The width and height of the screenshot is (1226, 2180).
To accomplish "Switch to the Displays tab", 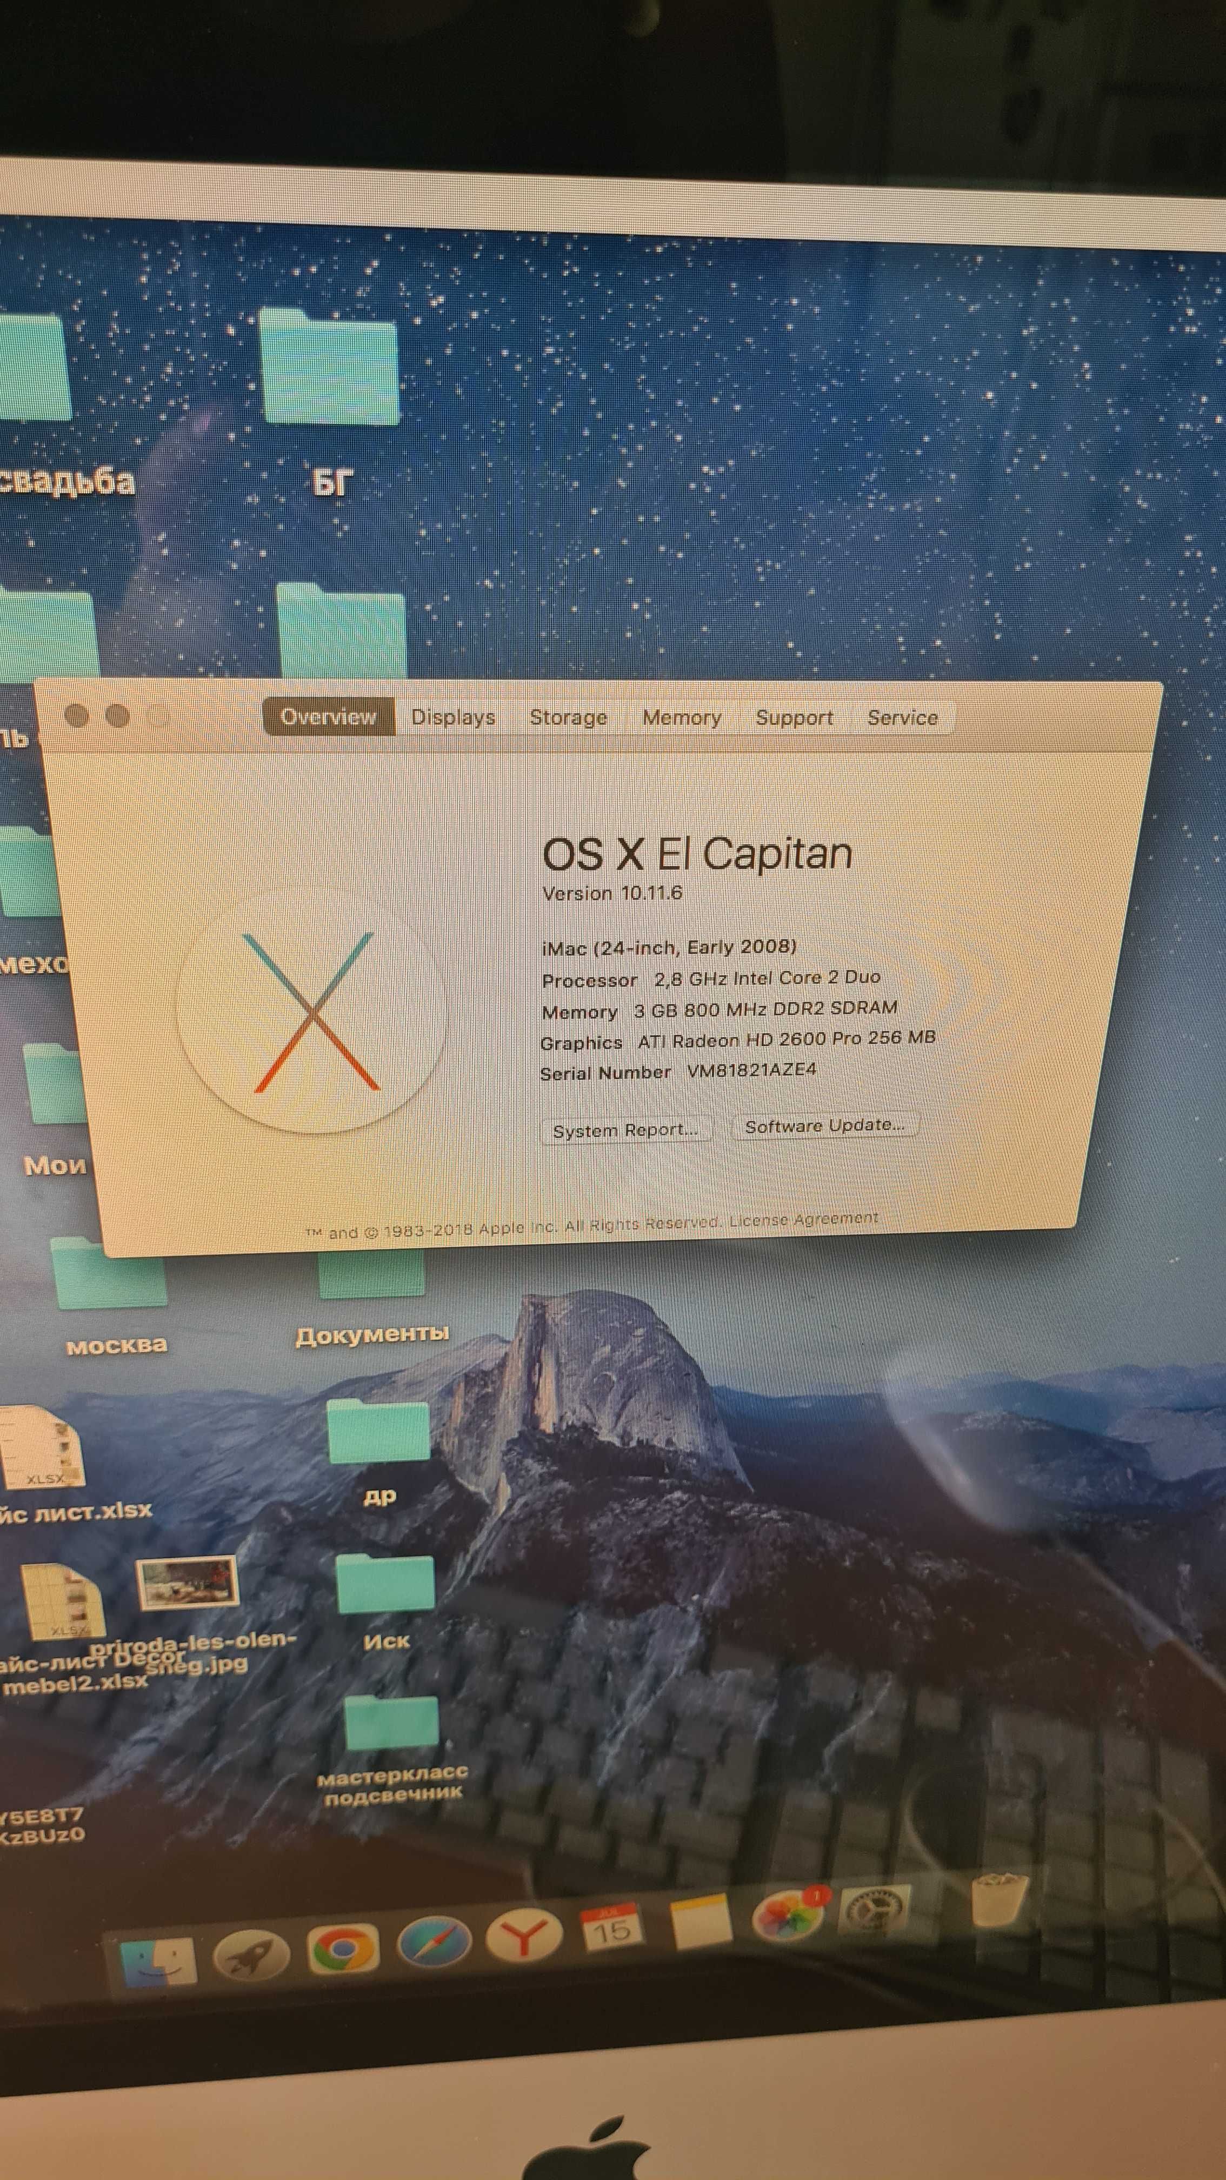I will click(454, 717).
